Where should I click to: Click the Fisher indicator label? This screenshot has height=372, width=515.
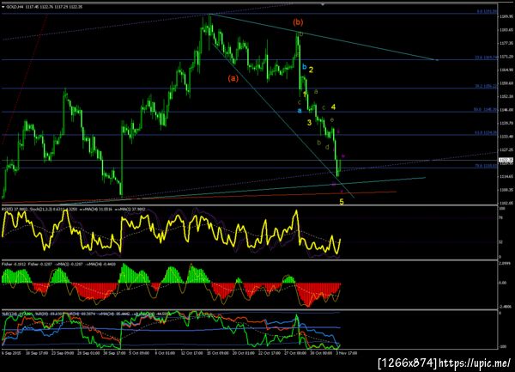(x=15, y=264)
